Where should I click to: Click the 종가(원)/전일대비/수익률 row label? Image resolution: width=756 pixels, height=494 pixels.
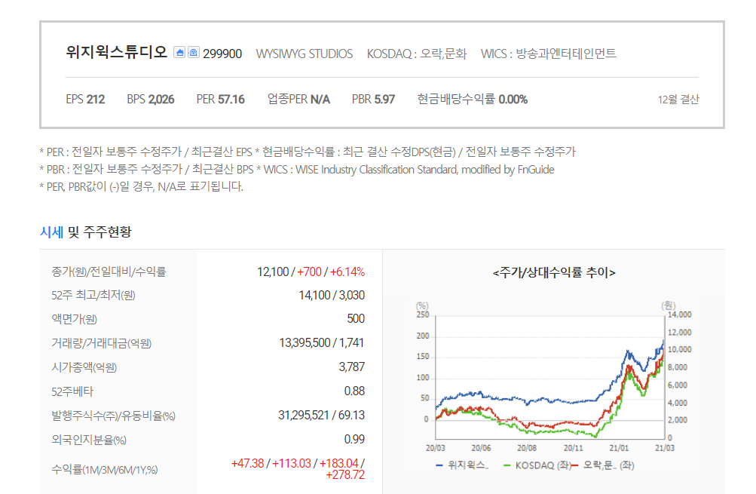click(x=109, y=272)
